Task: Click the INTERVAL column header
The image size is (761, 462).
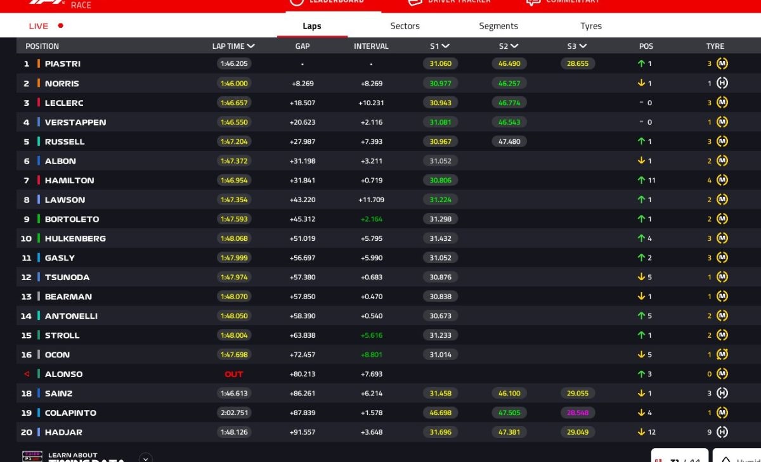Action: coord(371,46)
